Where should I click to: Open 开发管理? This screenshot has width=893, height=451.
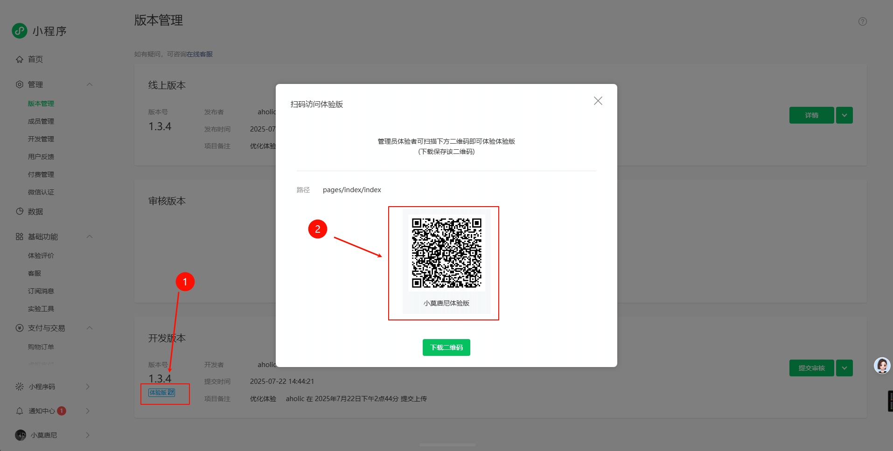[41, 139]
